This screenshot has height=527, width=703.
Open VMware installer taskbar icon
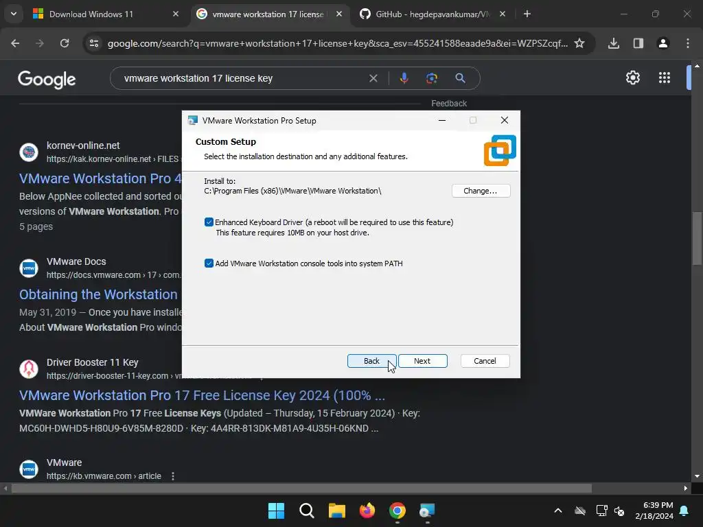[x=427, y=511]
